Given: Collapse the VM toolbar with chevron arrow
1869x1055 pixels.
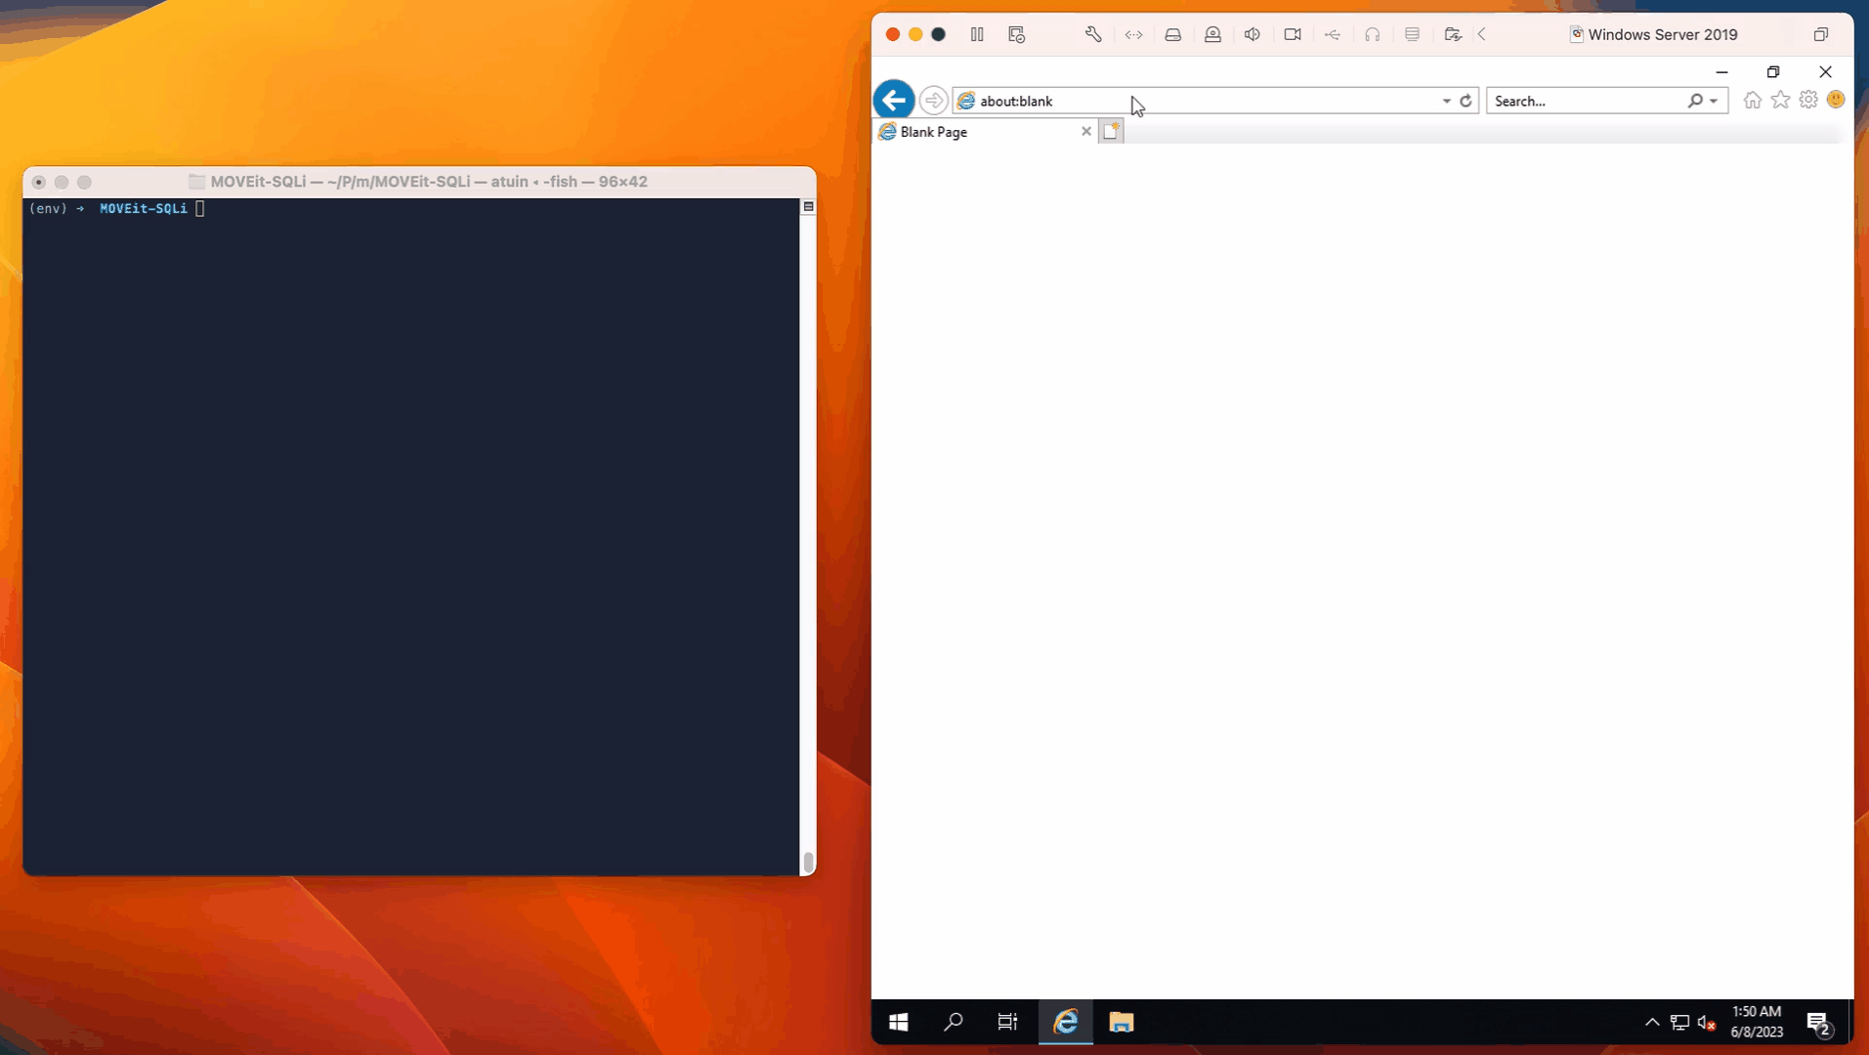Looking at the screenshot, I should (1482, 34).
